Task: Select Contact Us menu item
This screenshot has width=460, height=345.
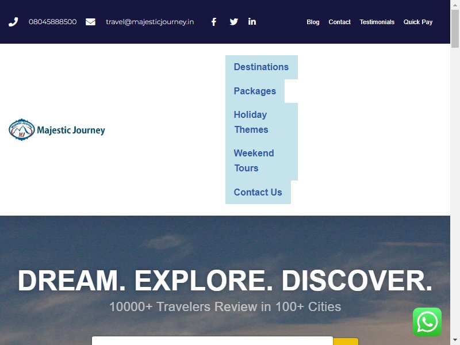Action: pyautogui.click(x=258, y=192)
